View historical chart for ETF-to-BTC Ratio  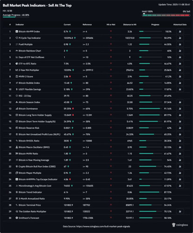pos(180,64)
